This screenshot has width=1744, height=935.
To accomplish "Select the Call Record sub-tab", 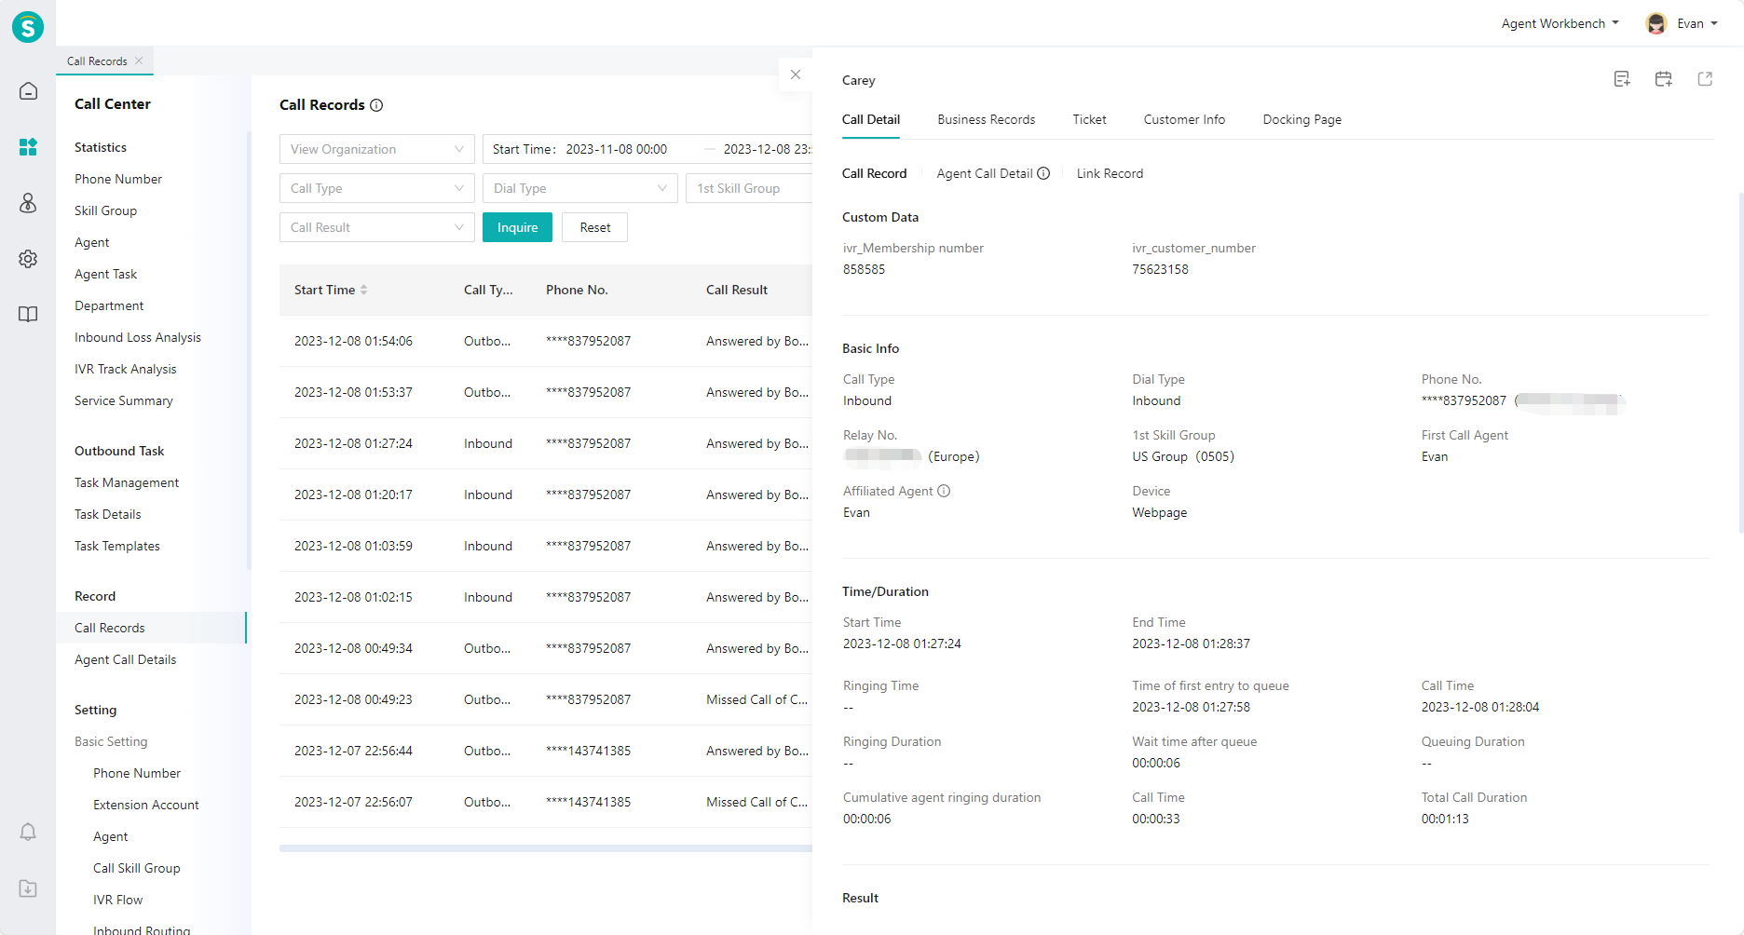I will (x=874, y=173).
